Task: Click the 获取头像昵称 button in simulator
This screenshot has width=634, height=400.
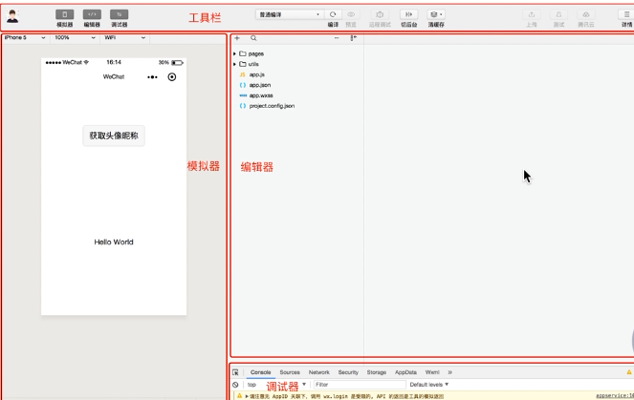Action: point(114,136)
